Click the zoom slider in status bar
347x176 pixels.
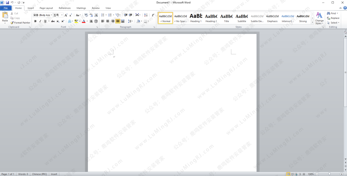329,174
